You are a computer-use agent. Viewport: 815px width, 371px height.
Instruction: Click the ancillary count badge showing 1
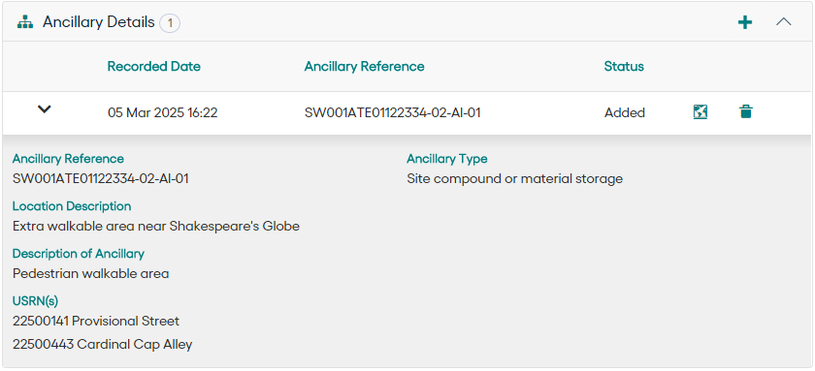[170, 23]
